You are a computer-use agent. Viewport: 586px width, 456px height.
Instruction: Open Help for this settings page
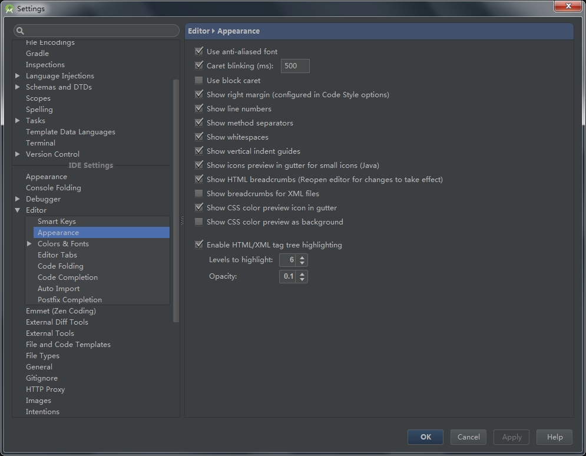pos(554,437)
